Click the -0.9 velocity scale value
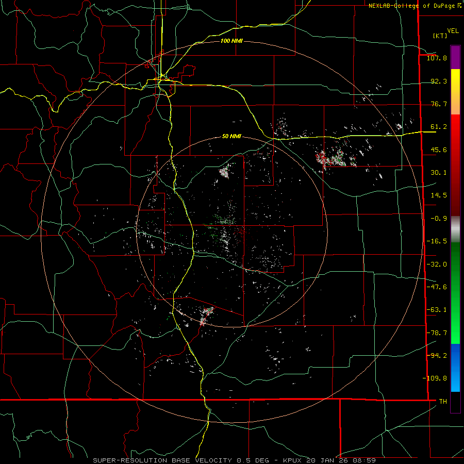 439,219
